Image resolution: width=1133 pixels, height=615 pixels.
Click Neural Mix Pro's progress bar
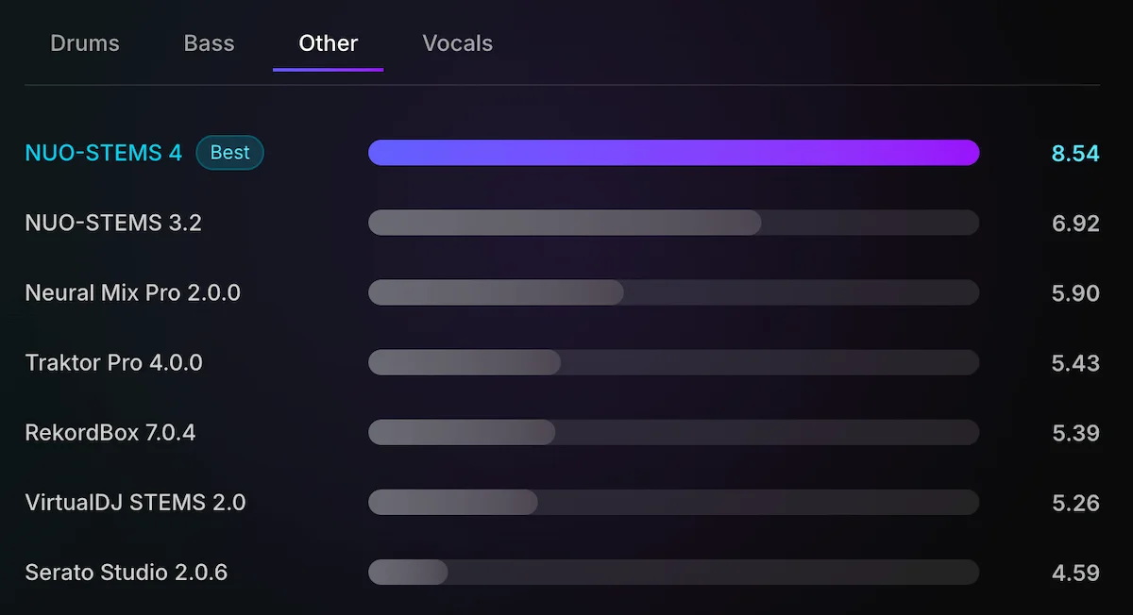point(674,292)
